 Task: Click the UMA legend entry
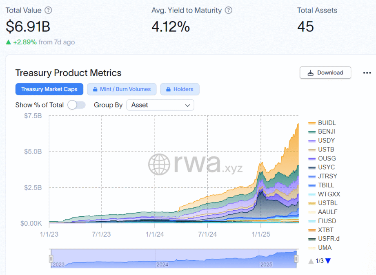320,247
